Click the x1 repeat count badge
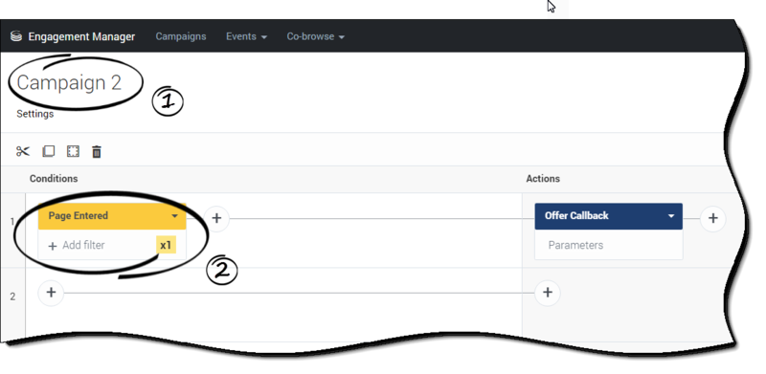Screen dimensions: 766x374 tap(166, 245)
